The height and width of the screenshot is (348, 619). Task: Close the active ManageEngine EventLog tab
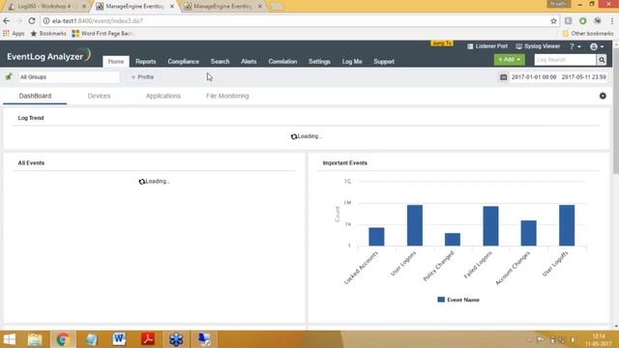pos(172,7)
